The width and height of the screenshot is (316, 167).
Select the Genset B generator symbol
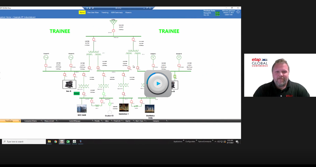coord(46,57)
